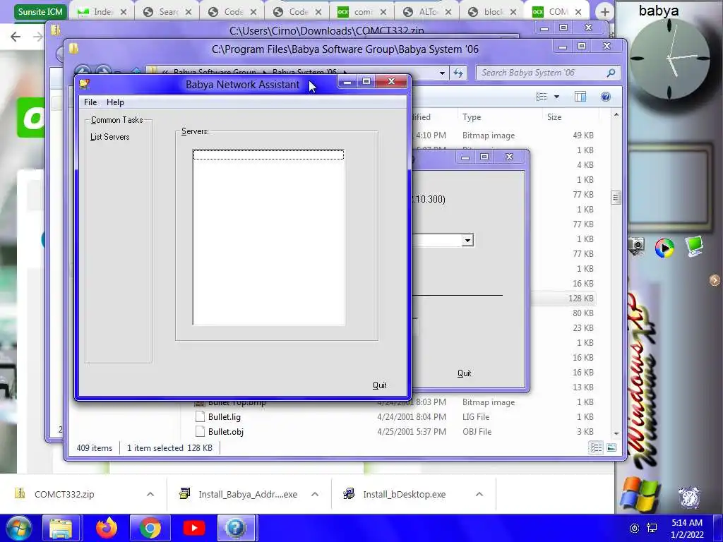Click the green monitor sidebar icon

coord(694,246)
